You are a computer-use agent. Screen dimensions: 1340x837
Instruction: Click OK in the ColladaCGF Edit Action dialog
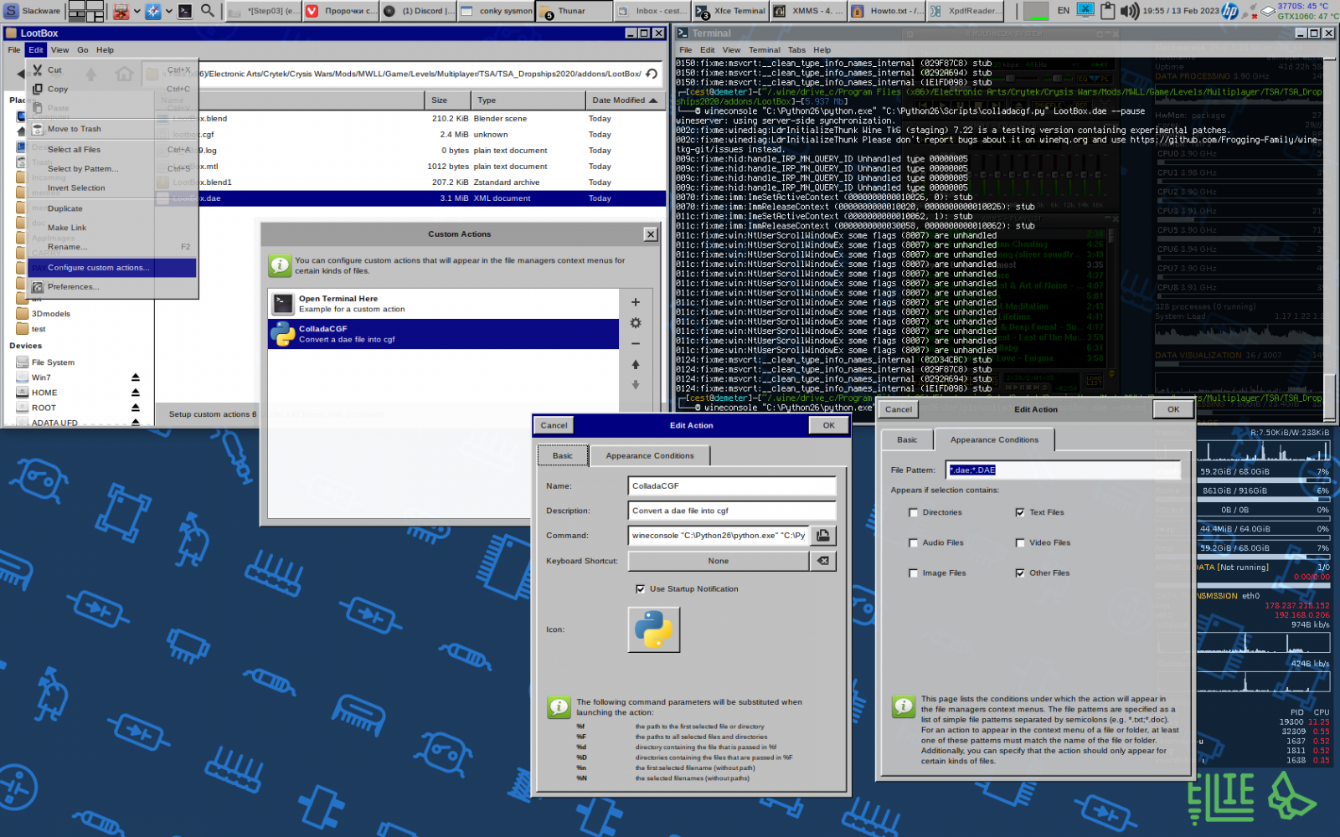828,425
